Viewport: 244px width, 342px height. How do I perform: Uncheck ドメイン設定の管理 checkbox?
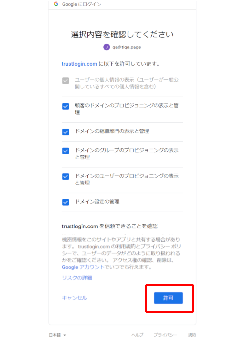(66, 202)
